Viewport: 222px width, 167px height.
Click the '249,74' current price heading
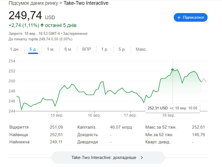point(26,15)
